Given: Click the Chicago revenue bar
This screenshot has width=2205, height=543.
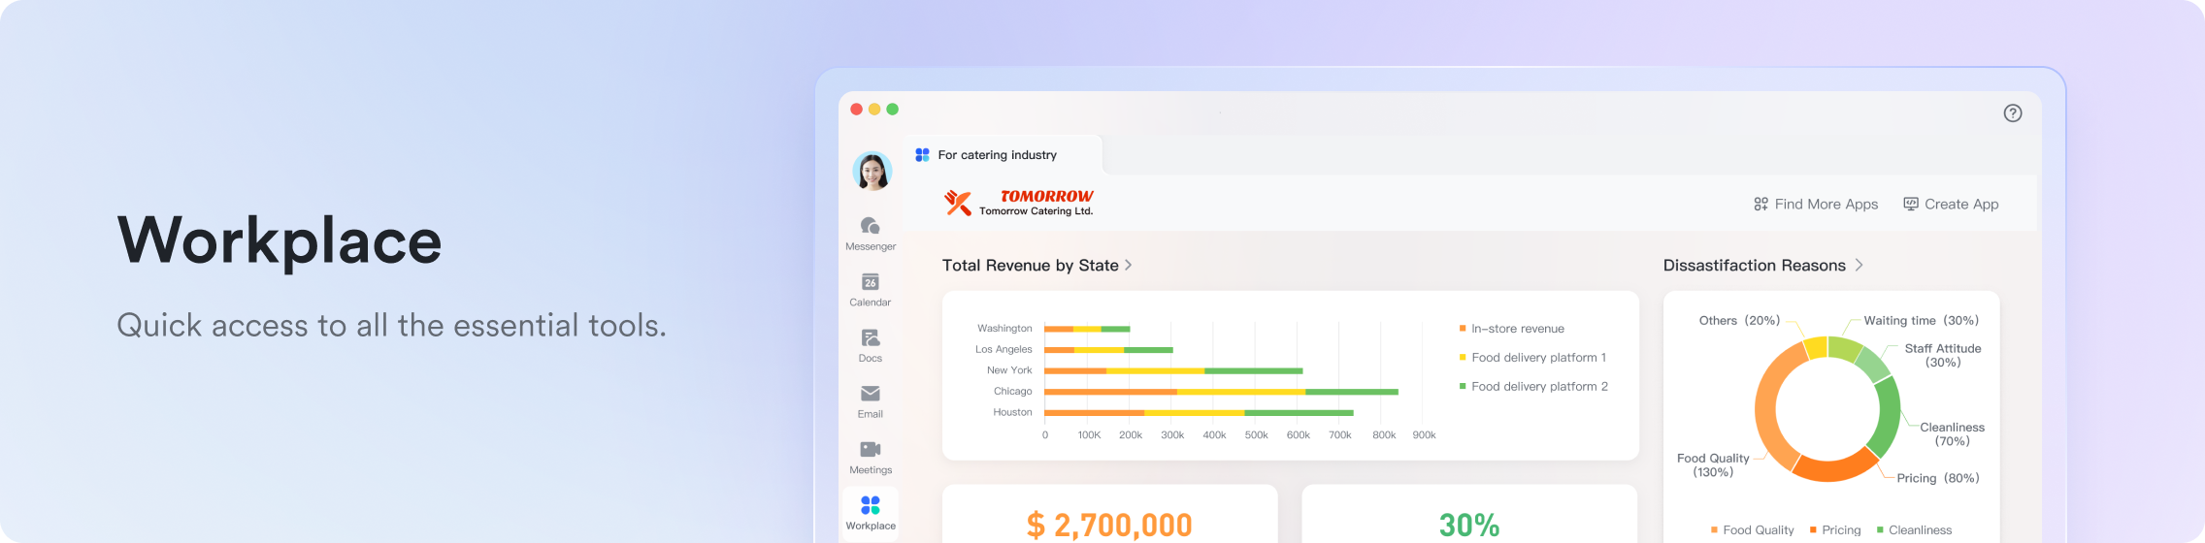Looking at the screenshot, I should 1220,392.
